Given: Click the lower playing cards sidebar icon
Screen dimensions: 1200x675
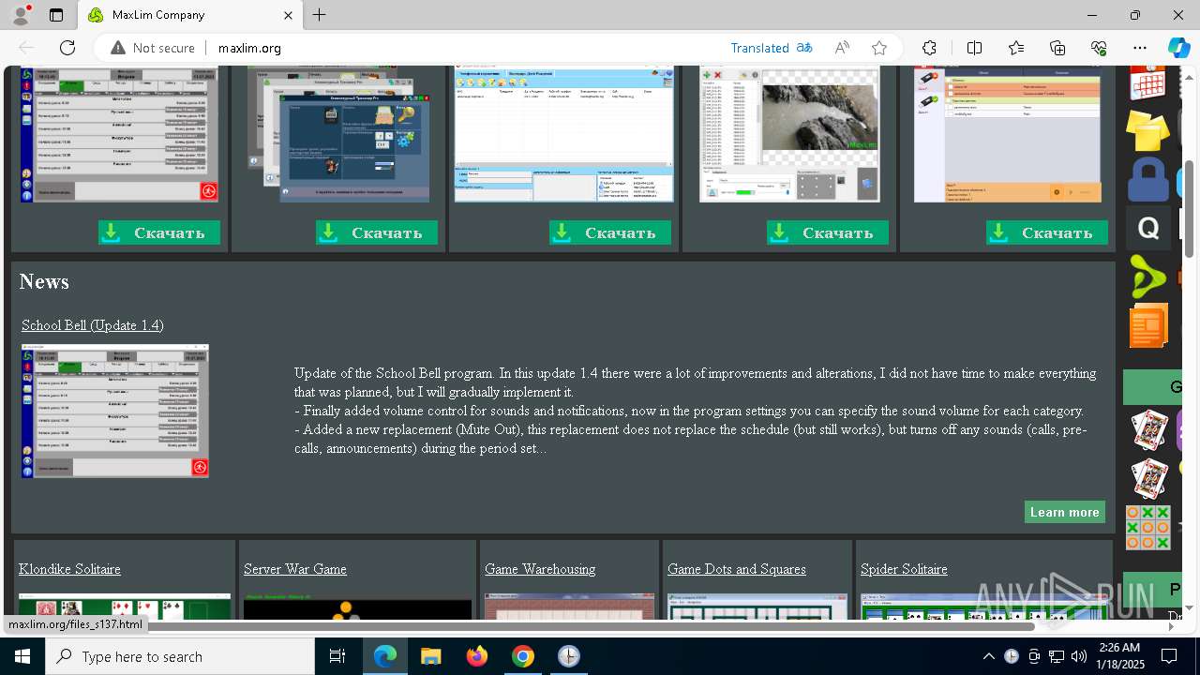Looking at the screenshot, I should (1148, 478).
